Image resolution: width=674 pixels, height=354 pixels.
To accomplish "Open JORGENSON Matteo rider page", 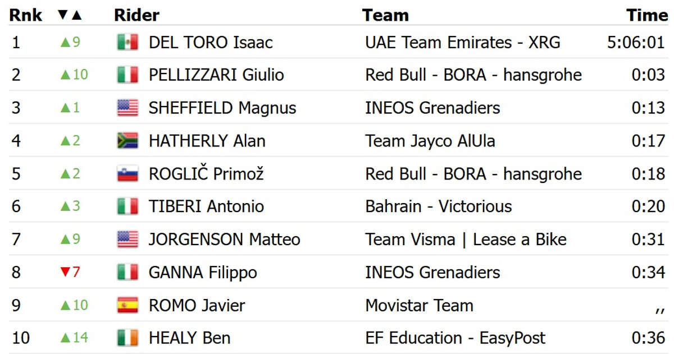I will [x=224, y=240].
